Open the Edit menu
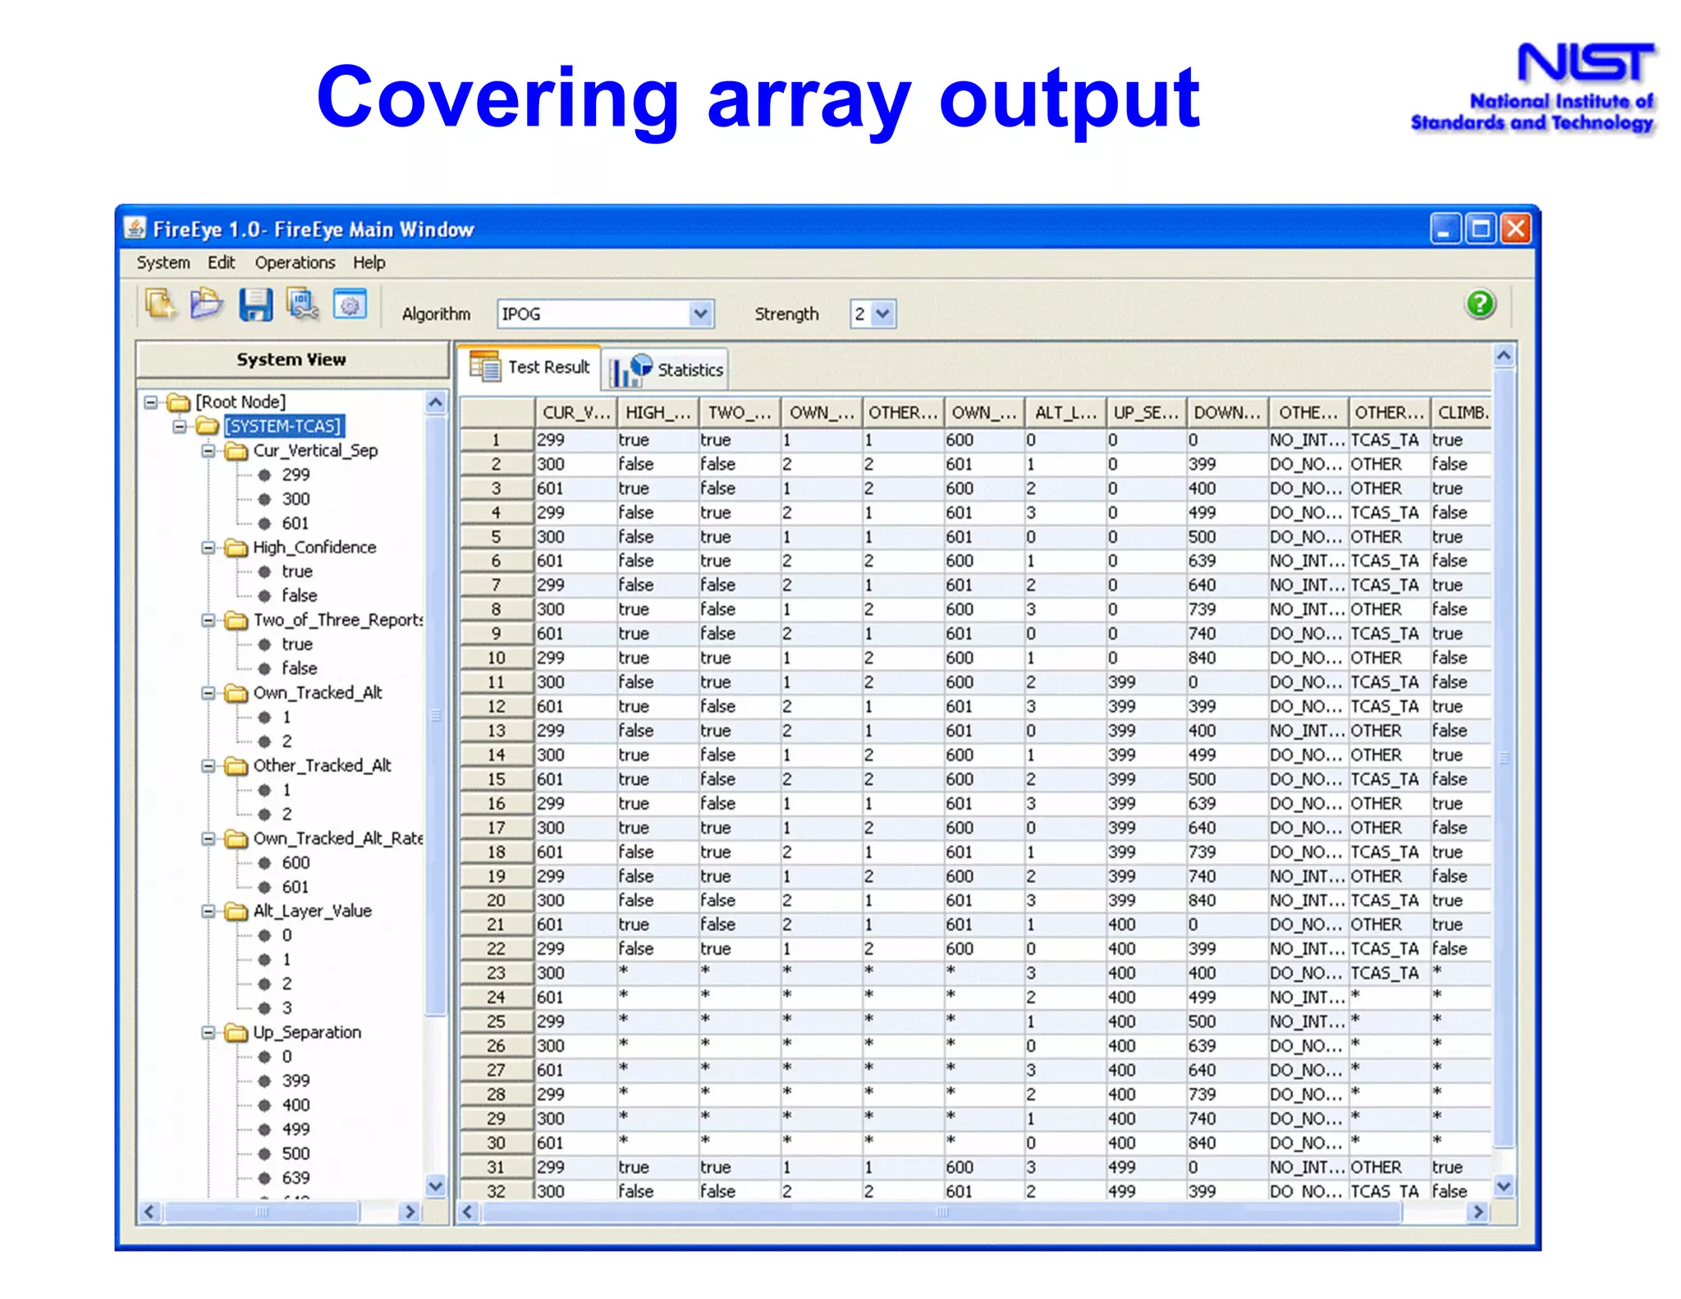The width and height of the screenshot is (1681, 1299). pyautogui.click(x=221, y=263)
